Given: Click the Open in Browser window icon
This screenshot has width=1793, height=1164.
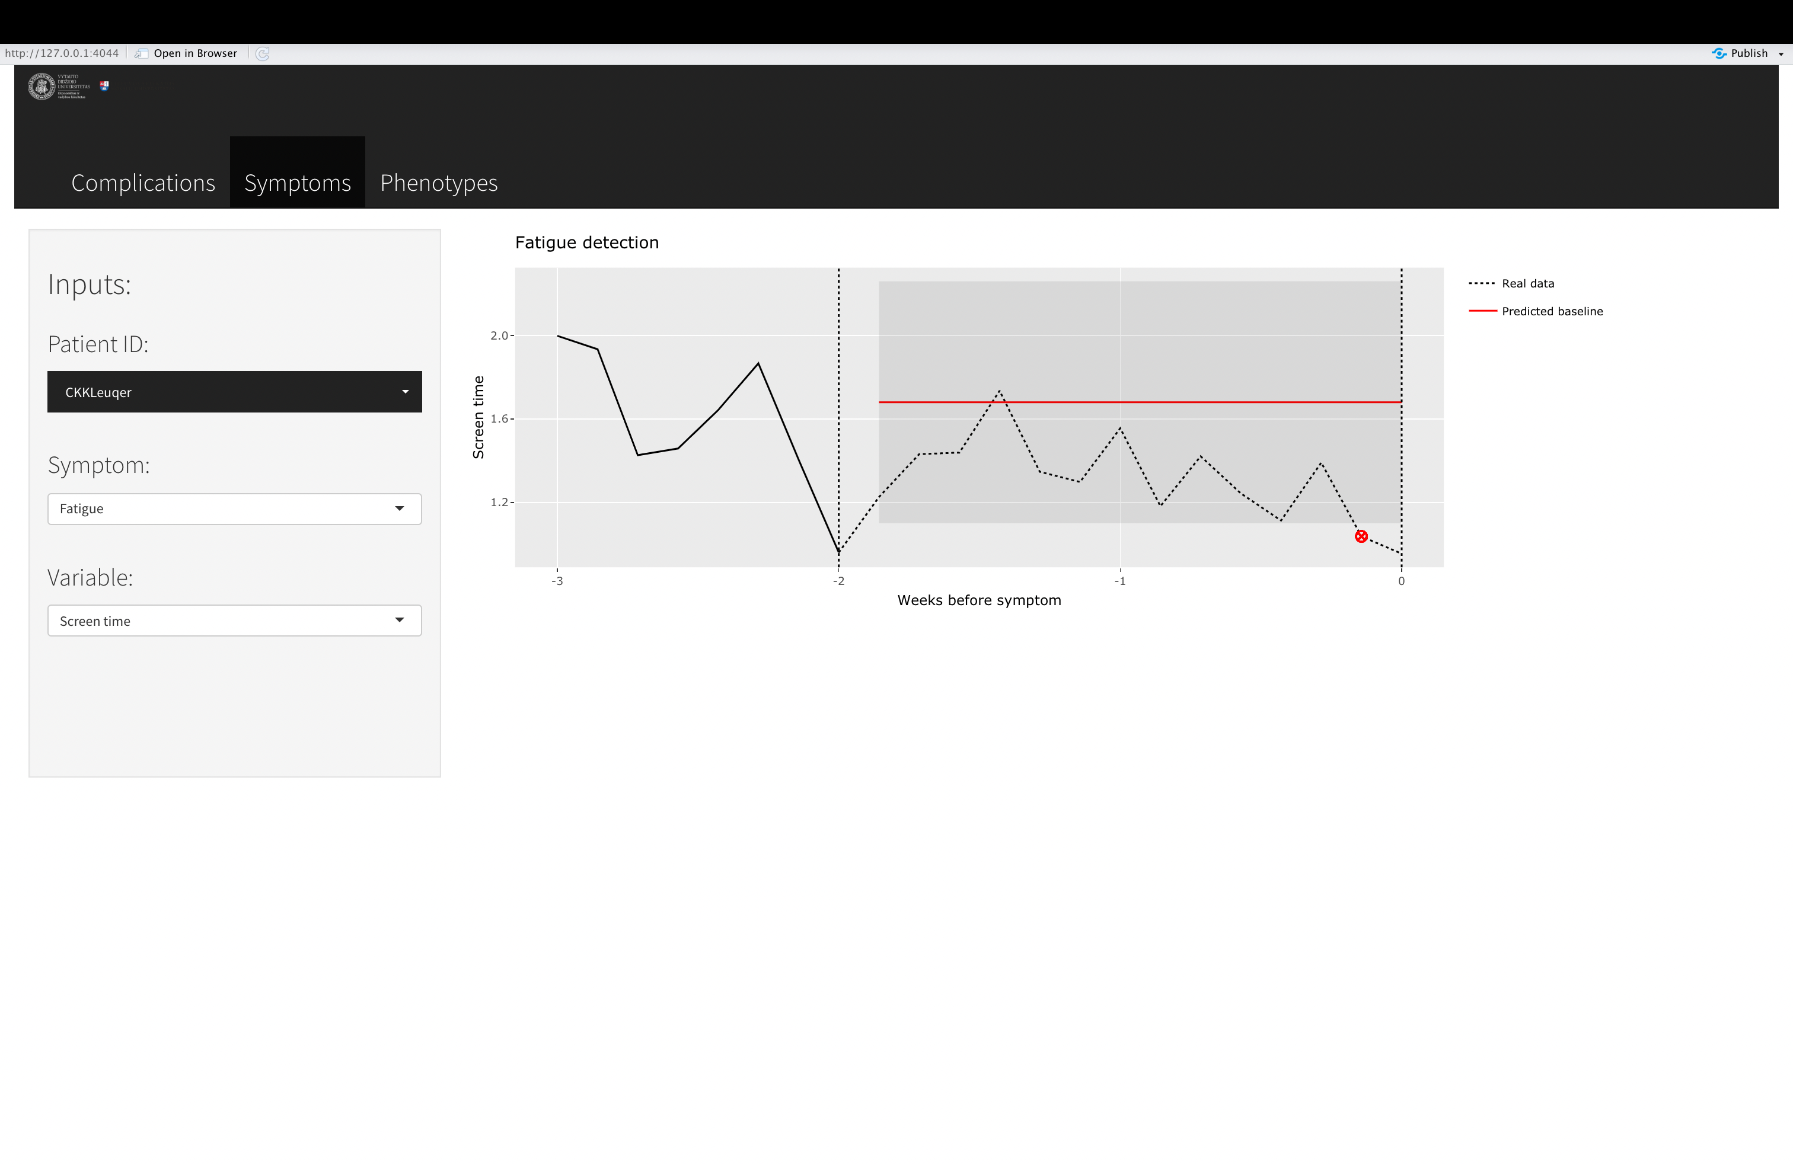Looking at the screenshot, I should click(141, 53).
